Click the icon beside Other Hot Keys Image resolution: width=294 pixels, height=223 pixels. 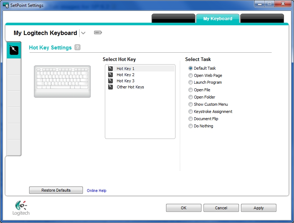click(111, 87)
